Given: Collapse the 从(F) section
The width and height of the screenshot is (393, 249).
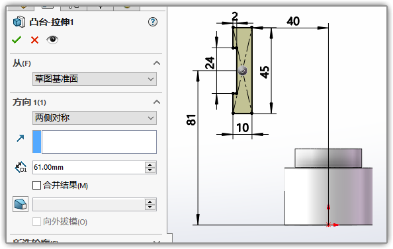Looking at the screenshot, I should pyautogui.click(x=157, y=63).
